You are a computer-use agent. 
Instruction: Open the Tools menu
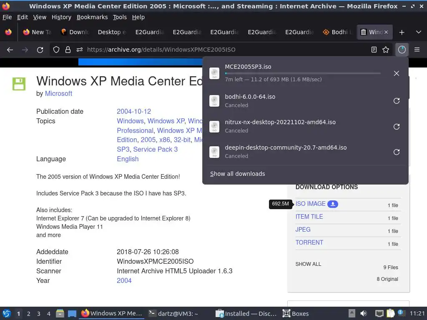tap(120, 17)
